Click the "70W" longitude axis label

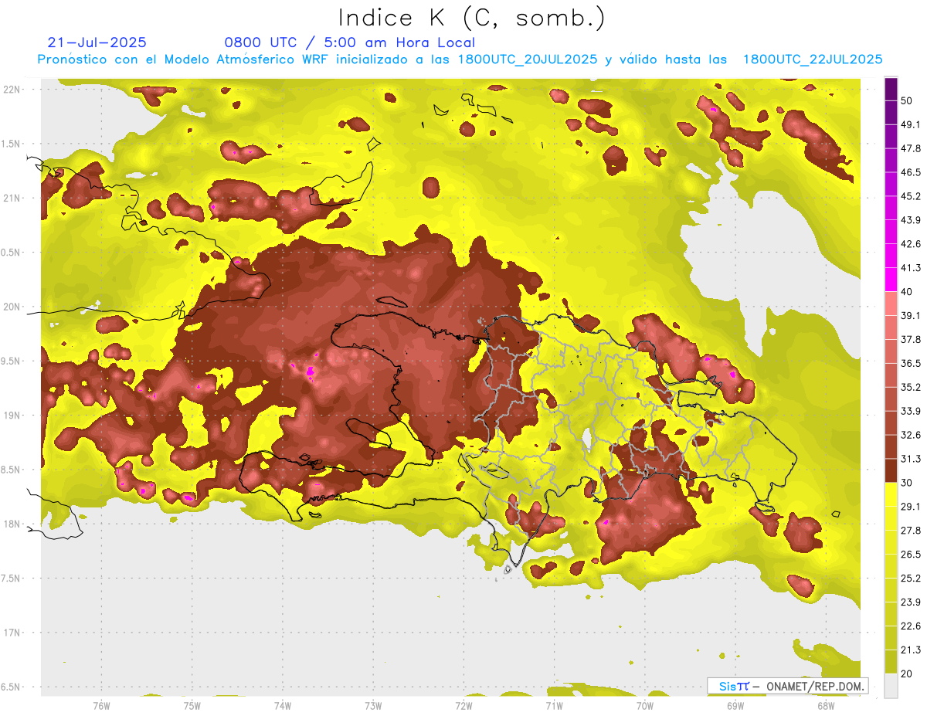645,704
